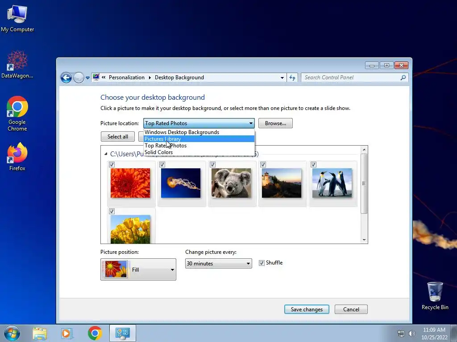This screenshot has height=342, width=457.
Task: Uncheck the red flower picture checkbox
Action: 112,165
